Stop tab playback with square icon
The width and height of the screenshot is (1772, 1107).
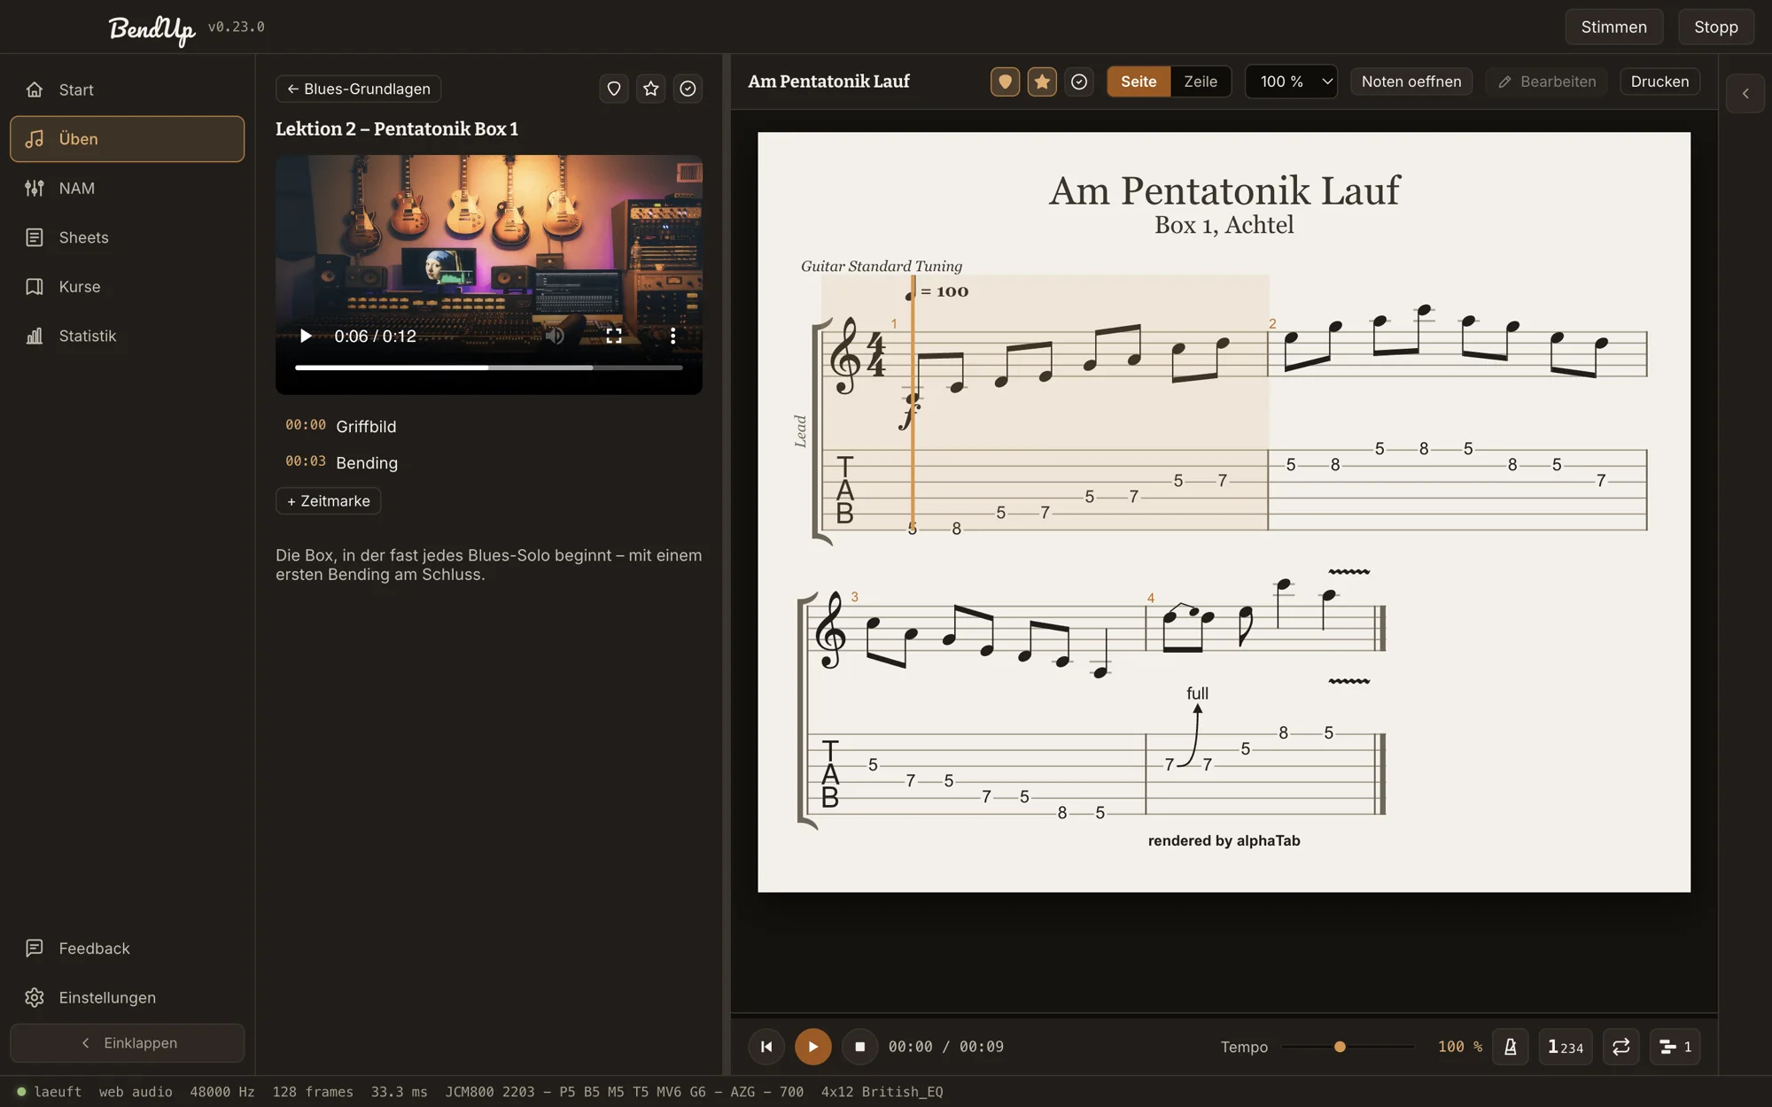tap(859, 1047)
